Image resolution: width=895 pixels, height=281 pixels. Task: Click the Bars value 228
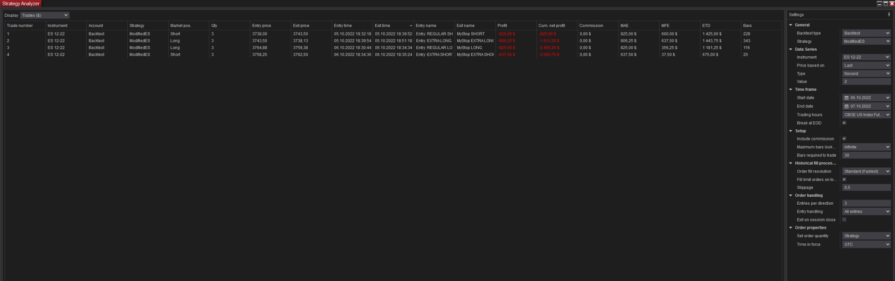pyautogui.click(x=747, y=34)
